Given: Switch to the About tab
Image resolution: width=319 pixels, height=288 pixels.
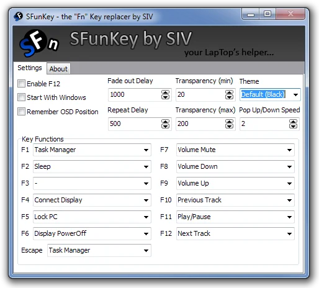Looking at the screenshot, I should pos(58,69).
